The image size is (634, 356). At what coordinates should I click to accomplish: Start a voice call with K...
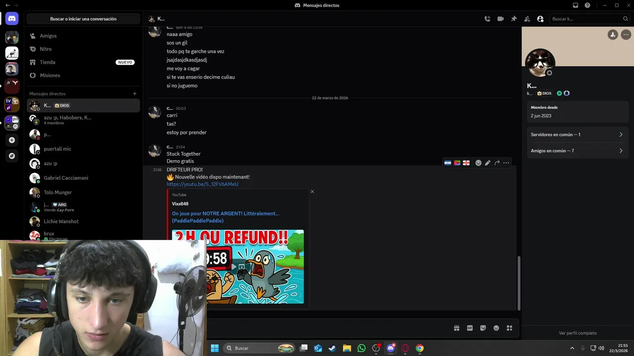pyautogui.click(x=487, y=19)
